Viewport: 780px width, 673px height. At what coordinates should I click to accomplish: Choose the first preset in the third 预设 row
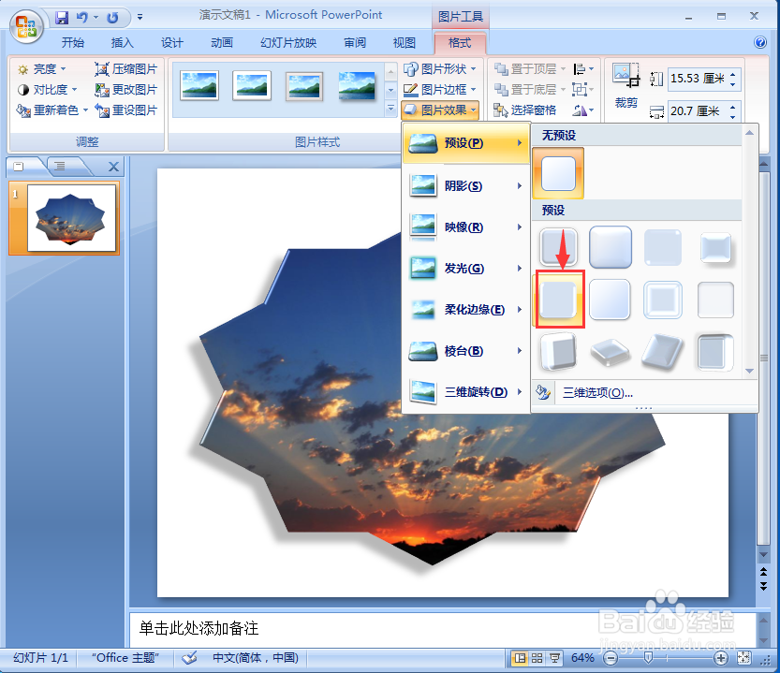[558, 352]
